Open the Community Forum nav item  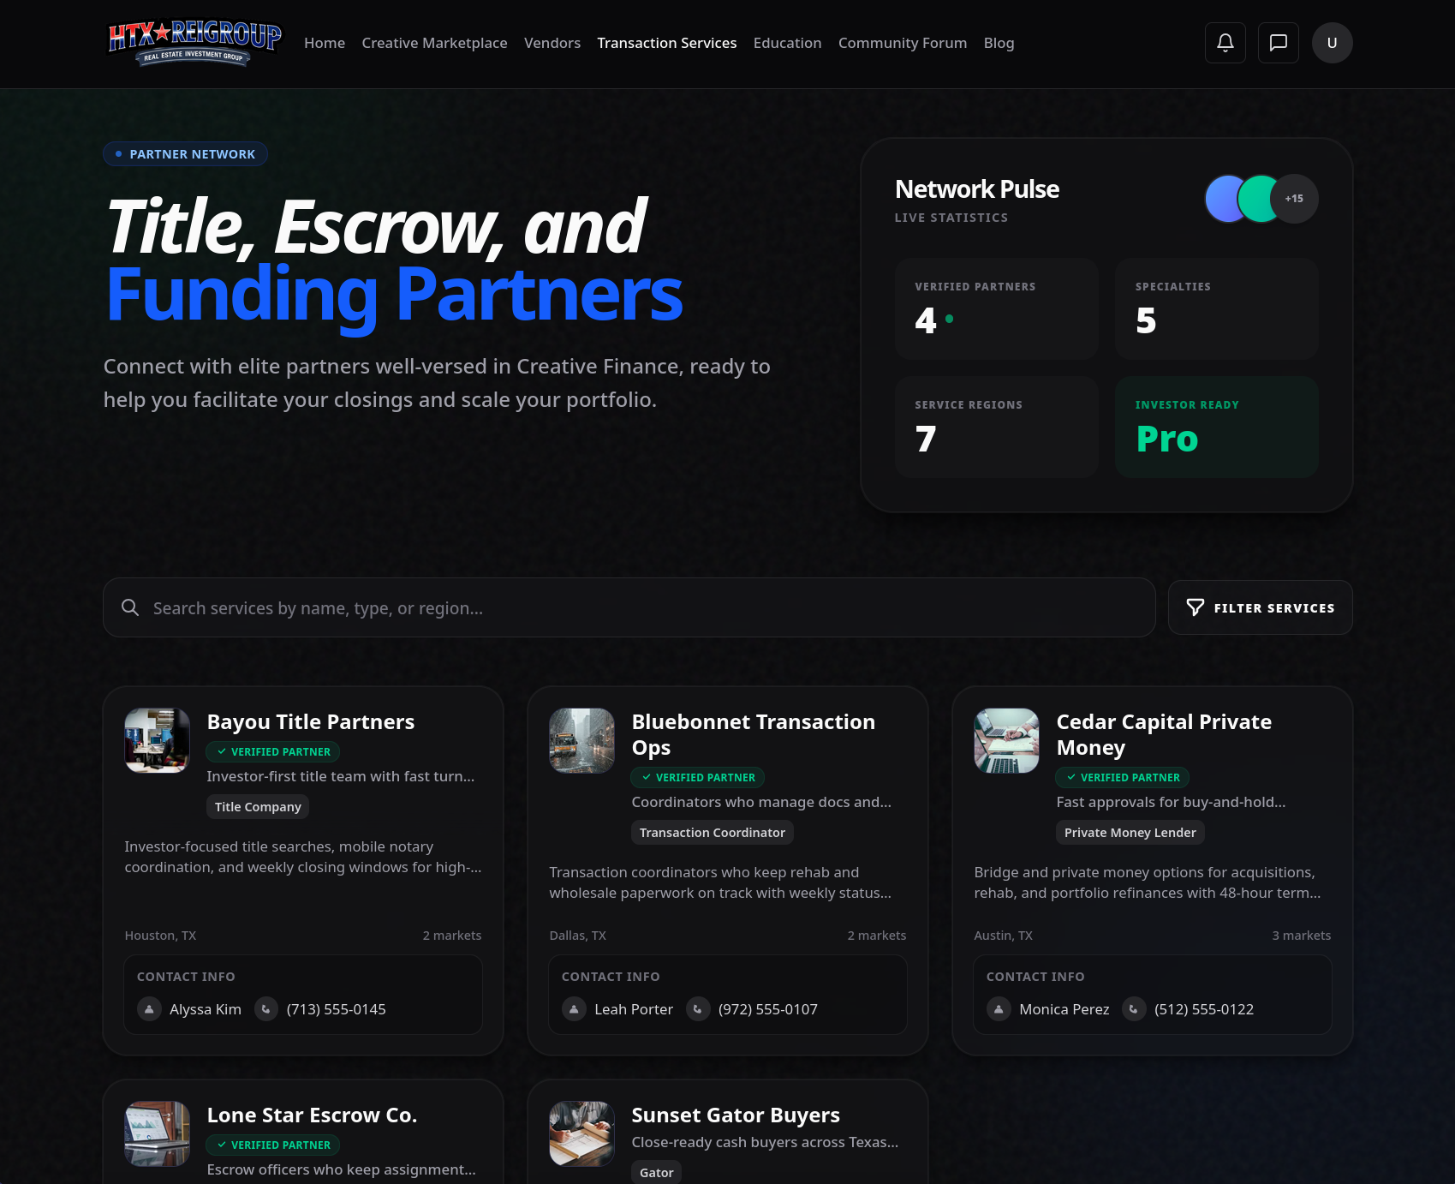pyautogui.click(x=902, y=43)
